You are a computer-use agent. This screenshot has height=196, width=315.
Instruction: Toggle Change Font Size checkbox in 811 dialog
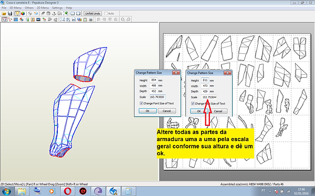tap(193, 103)
